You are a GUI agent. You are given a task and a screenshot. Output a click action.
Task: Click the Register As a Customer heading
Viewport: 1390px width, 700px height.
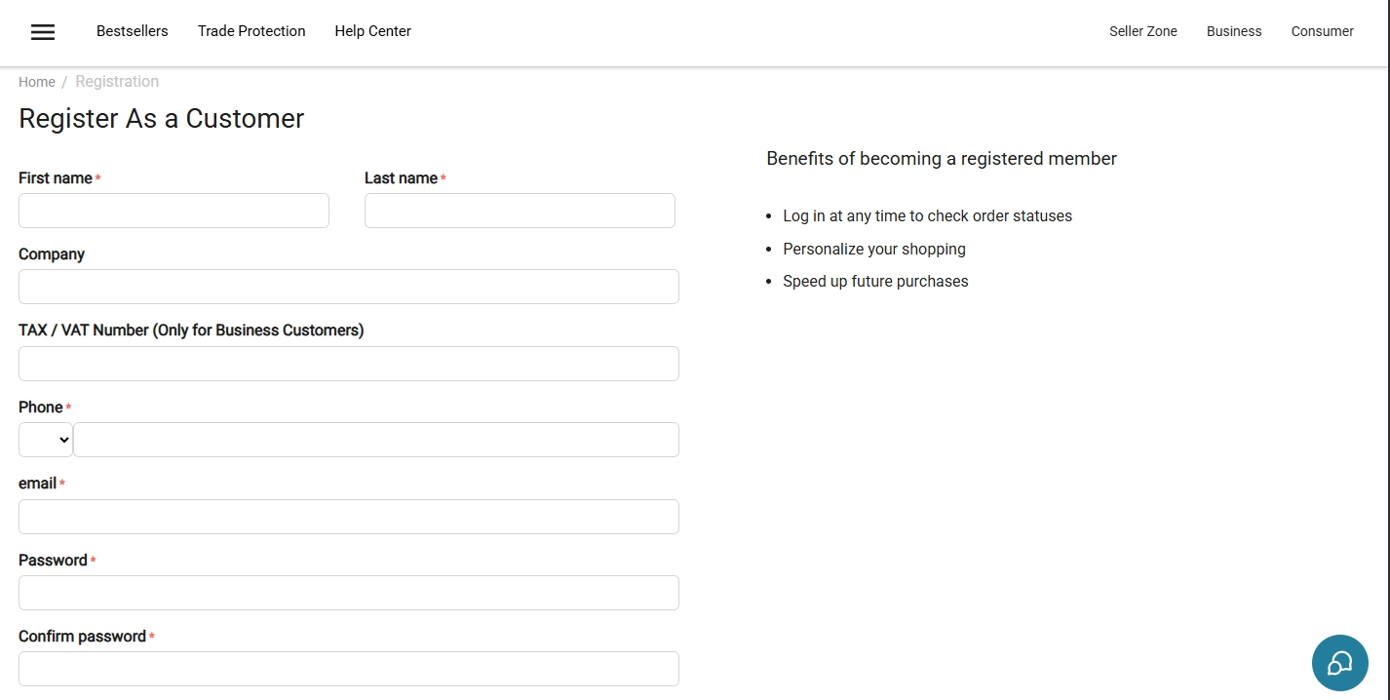(161, 118)
